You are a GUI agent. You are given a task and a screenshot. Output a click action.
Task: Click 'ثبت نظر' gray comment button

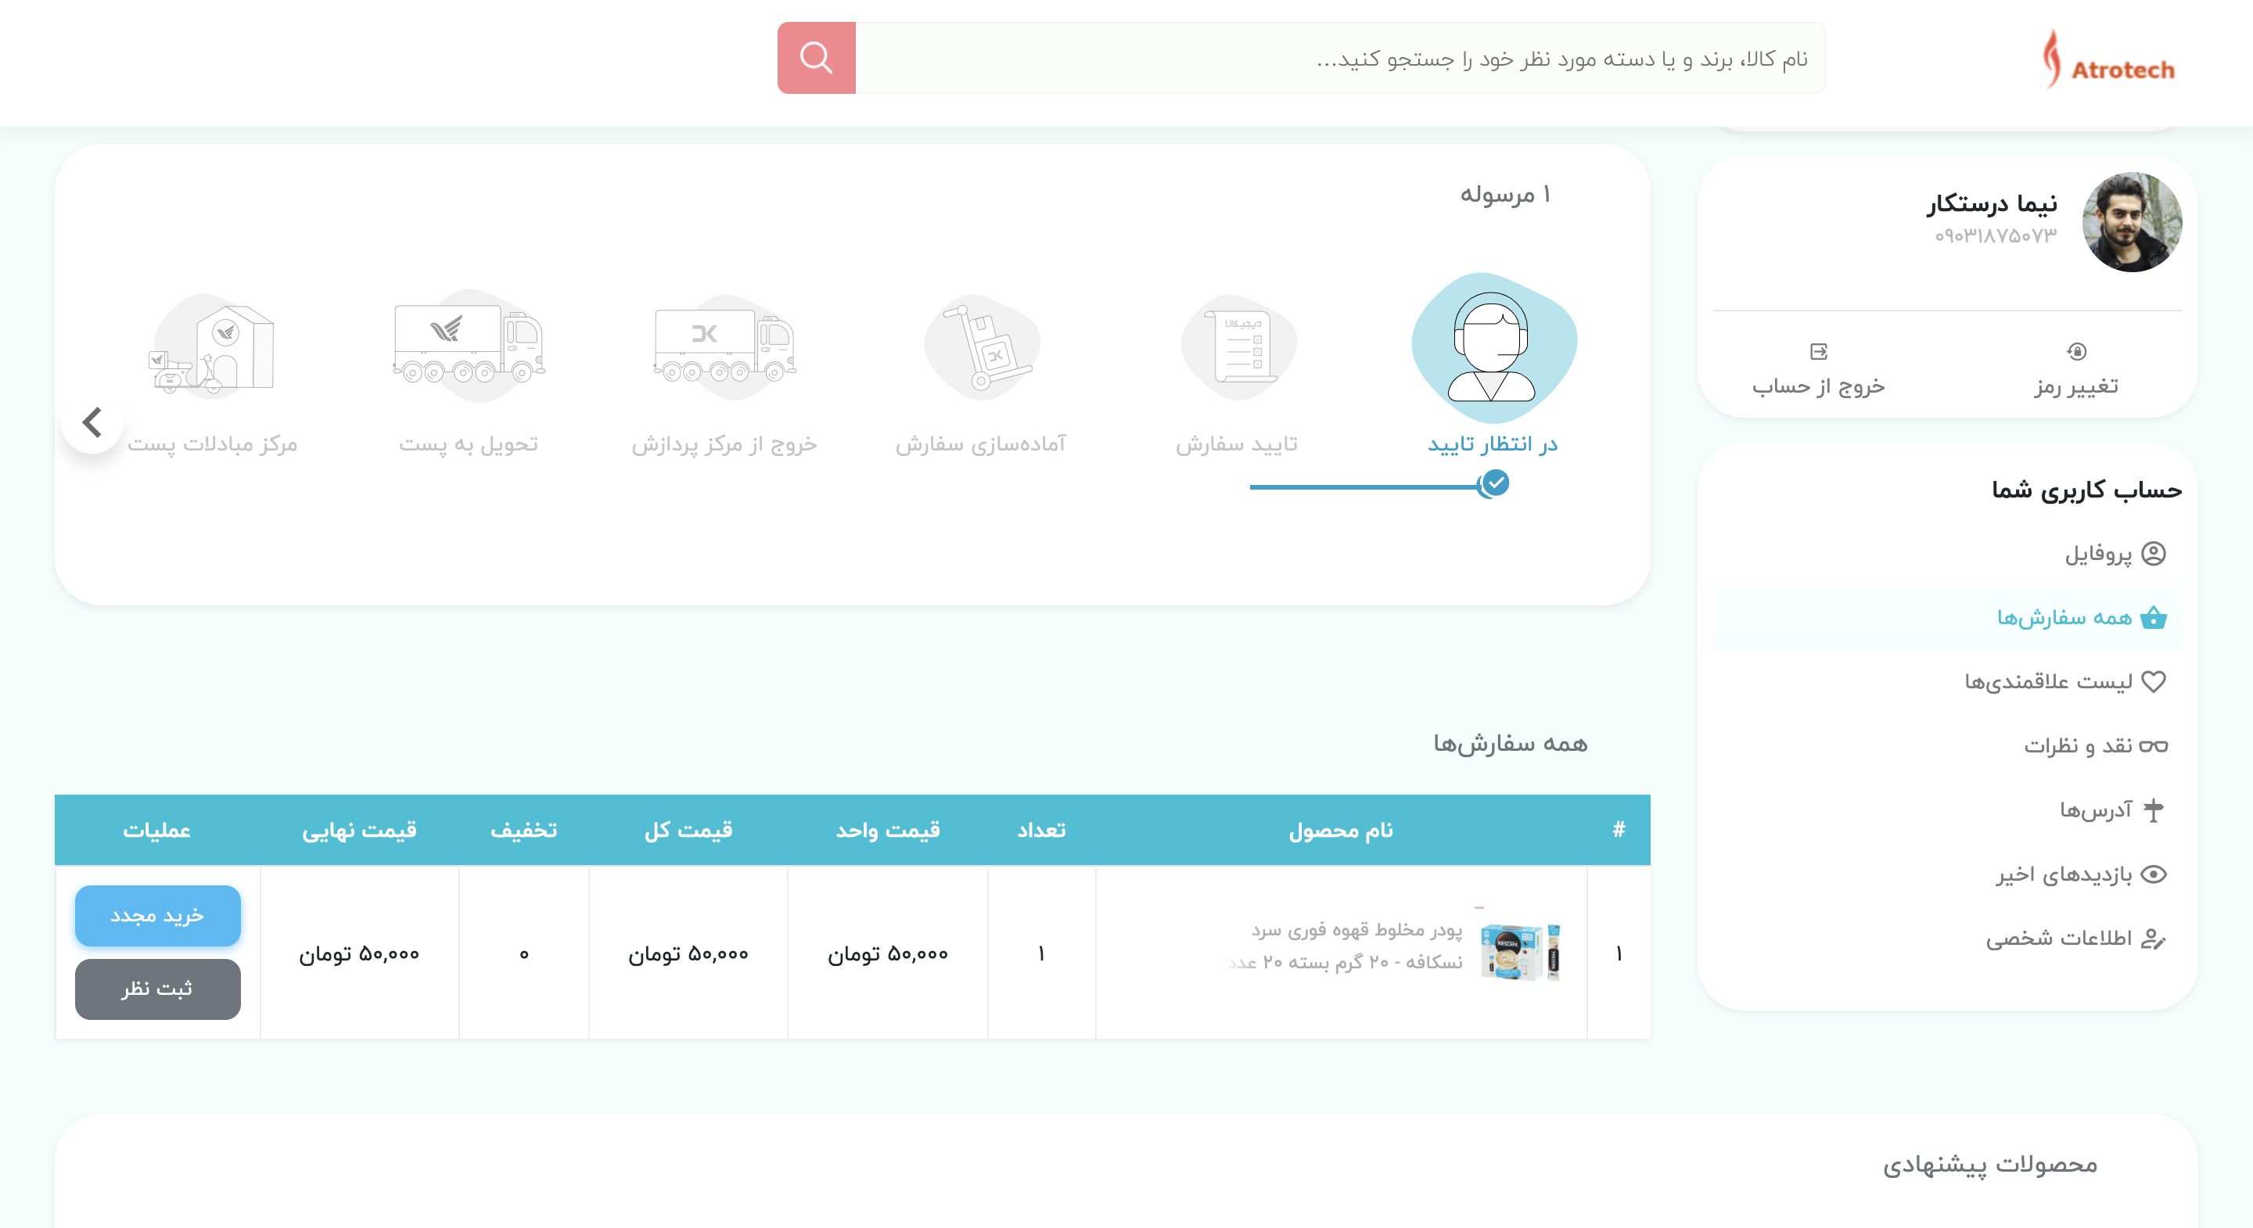coord(157,989)
